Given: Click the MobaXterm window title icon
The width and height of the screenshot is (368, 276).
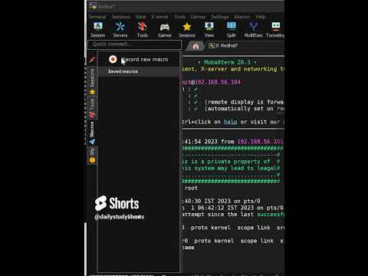Looking at the screenshot, I should point(93,6).
